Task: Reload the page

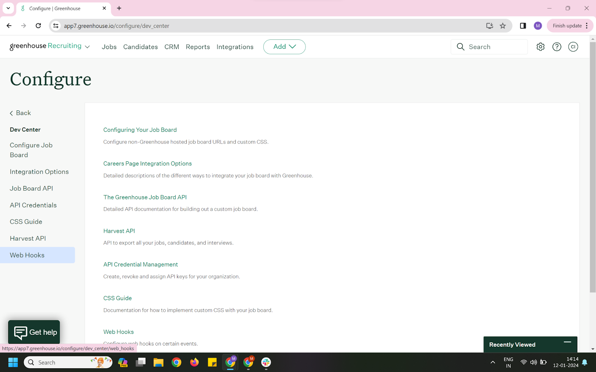Action: click(38, 26)
